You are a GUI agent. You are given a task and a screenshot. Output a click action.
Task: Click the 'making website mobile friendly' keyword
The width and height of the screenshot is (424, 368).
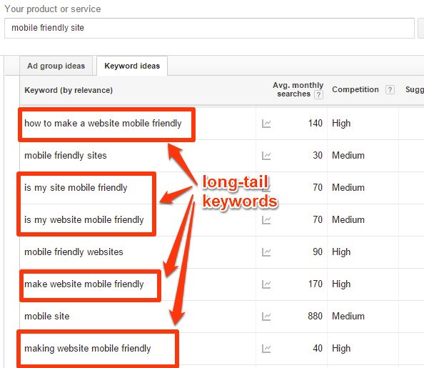pos(88,349)
